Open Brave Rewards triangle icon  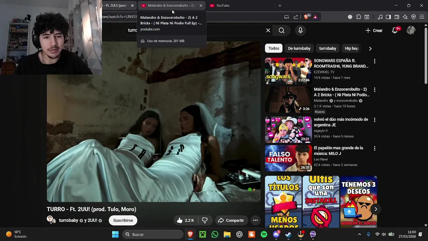315,17
